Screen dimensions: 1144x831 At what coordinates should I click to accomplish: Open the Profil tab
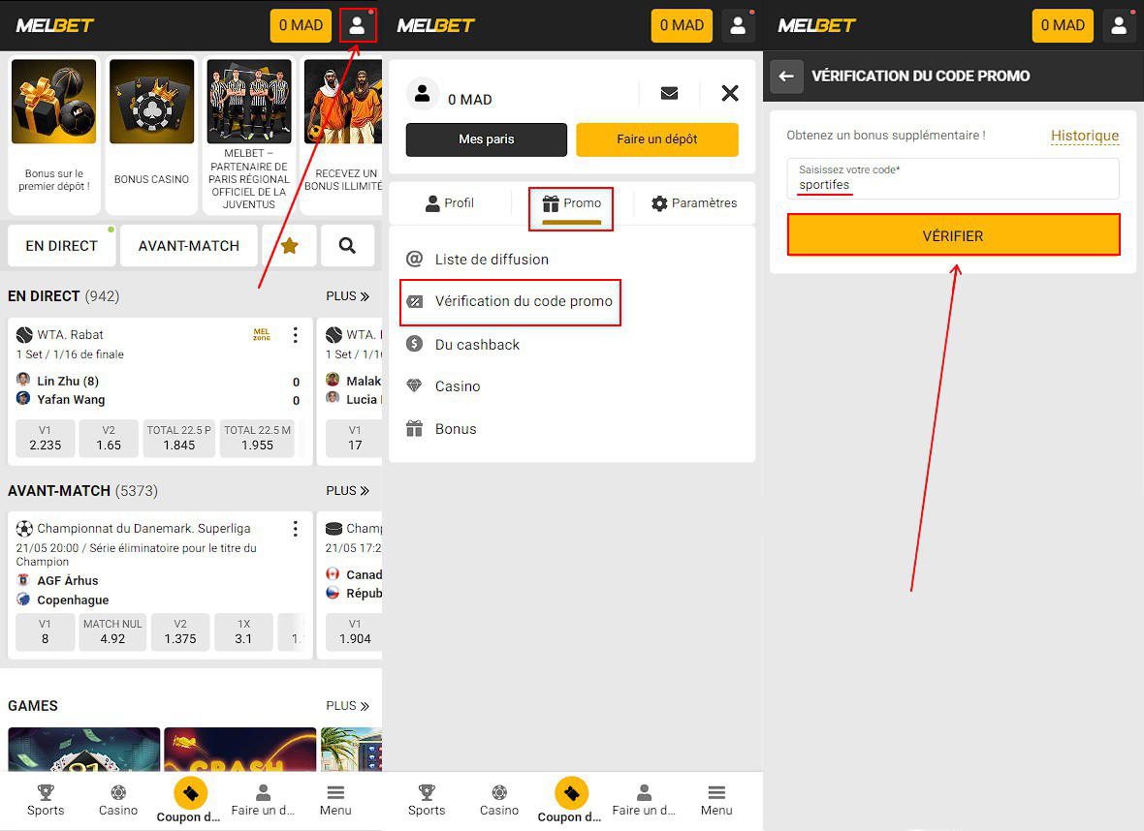pos(450,203)
